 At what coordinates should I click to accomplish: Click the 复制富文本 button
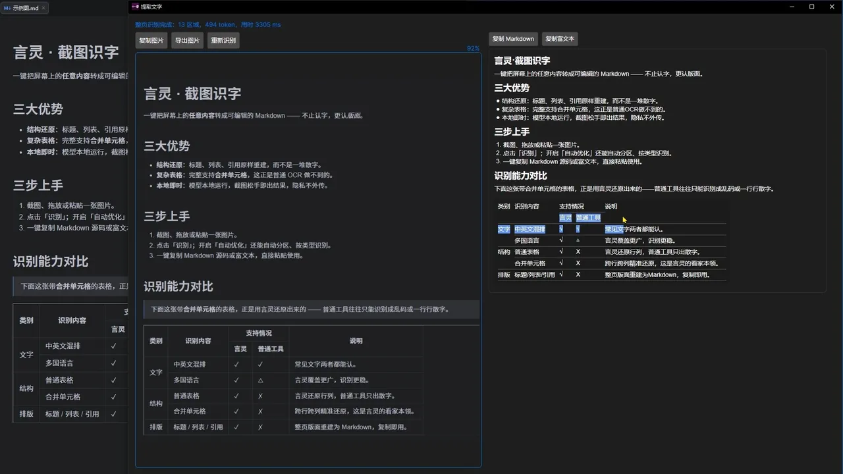tap(560, 39)
